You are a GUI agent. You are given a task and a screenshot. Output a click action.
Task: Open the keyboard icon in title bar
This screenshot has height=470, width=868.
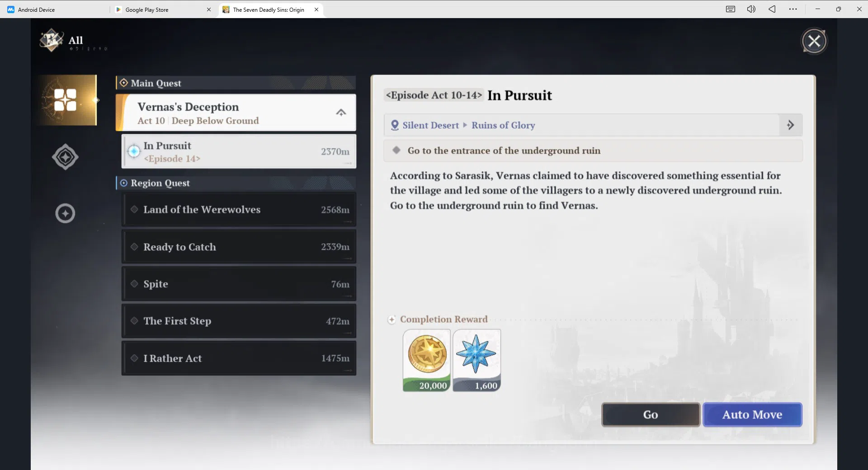pos(731,9)
